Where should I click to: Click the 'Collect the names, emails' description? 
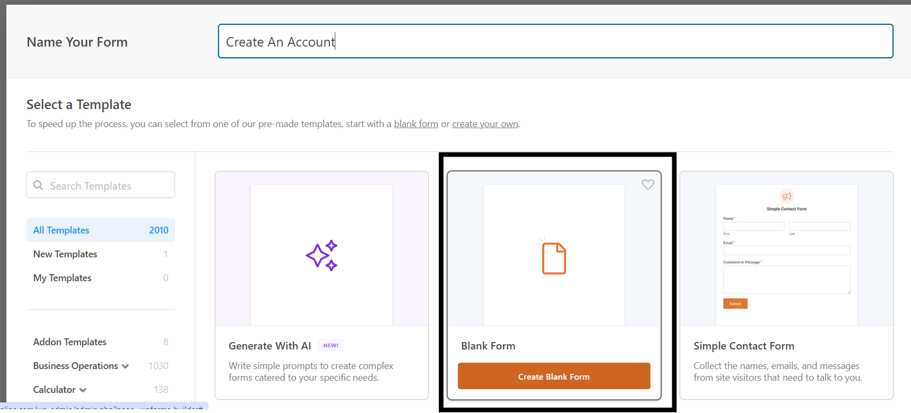point(778,372)
